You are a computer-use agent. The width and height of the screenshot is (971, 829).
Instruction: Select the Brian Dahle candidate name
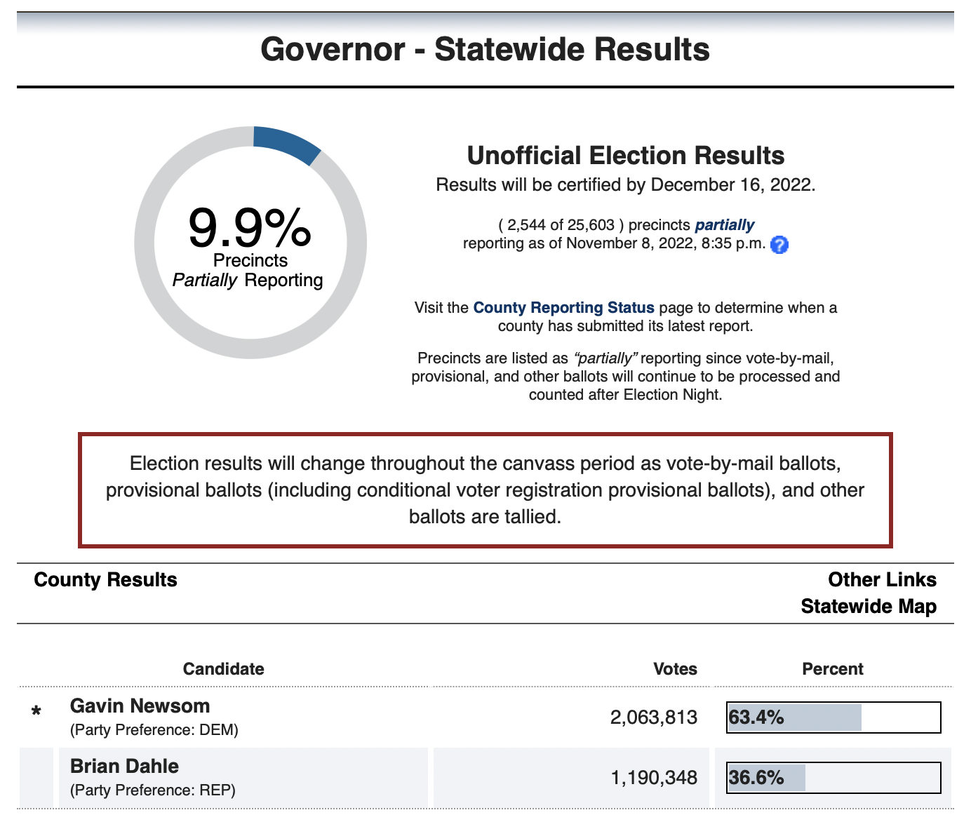124,766
